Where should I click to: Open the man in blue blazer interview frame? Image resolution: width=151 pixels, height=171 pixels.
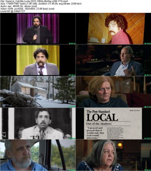click(x=113, y=60)
